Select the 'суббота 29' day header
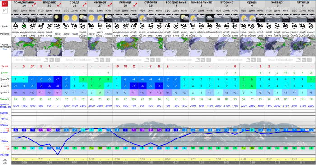316x165 pixels. (x=151, y=4)
